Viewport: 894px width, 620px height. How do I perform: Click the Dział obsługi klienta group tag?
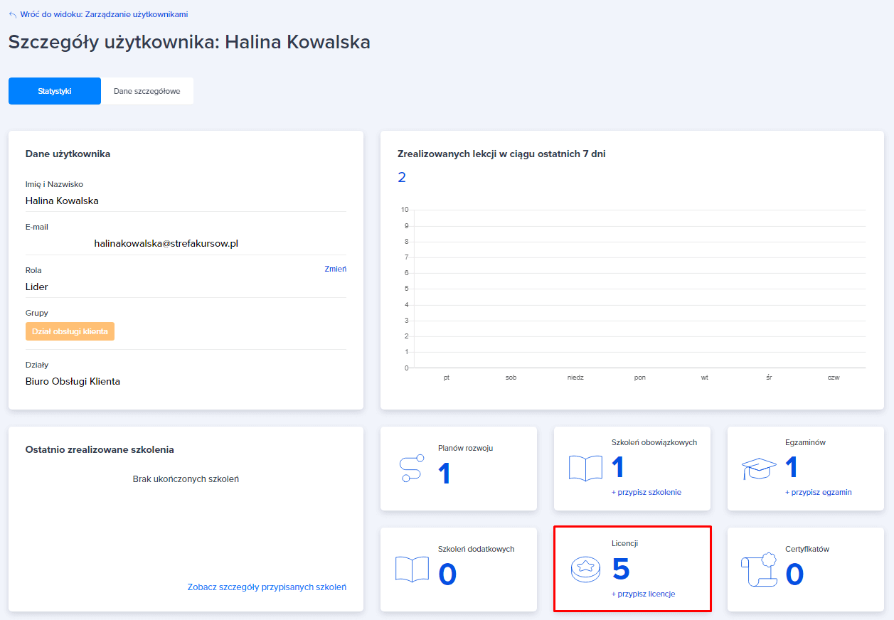(70, 331)
